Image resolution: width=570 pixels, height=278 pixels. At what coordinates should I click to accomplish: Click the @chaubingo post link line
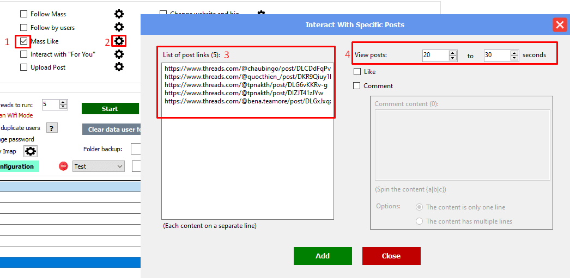[x=247, y=68]
